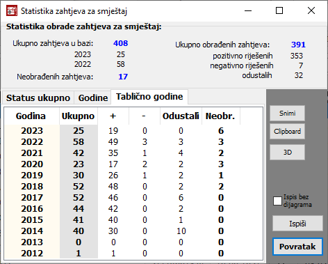
Task: Click the Odustali column header
Action: 181,116
